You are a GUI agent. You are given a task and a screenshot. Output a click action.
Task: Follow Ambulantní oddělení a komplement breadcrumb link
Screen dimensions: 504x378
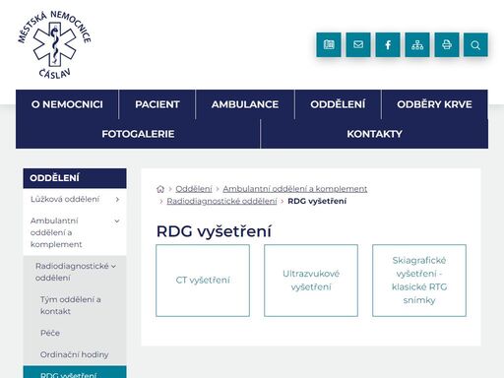[x=295, y=189]
